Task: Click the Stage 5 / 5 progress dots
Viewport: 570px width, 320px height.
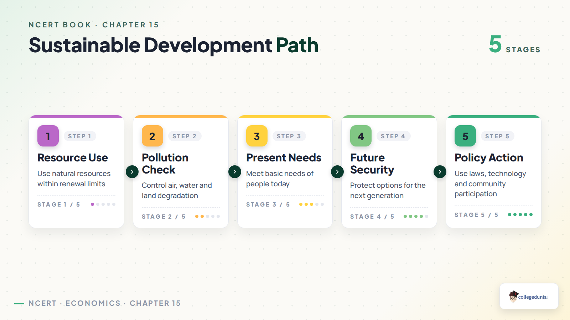Action: [x=520, y=215]
